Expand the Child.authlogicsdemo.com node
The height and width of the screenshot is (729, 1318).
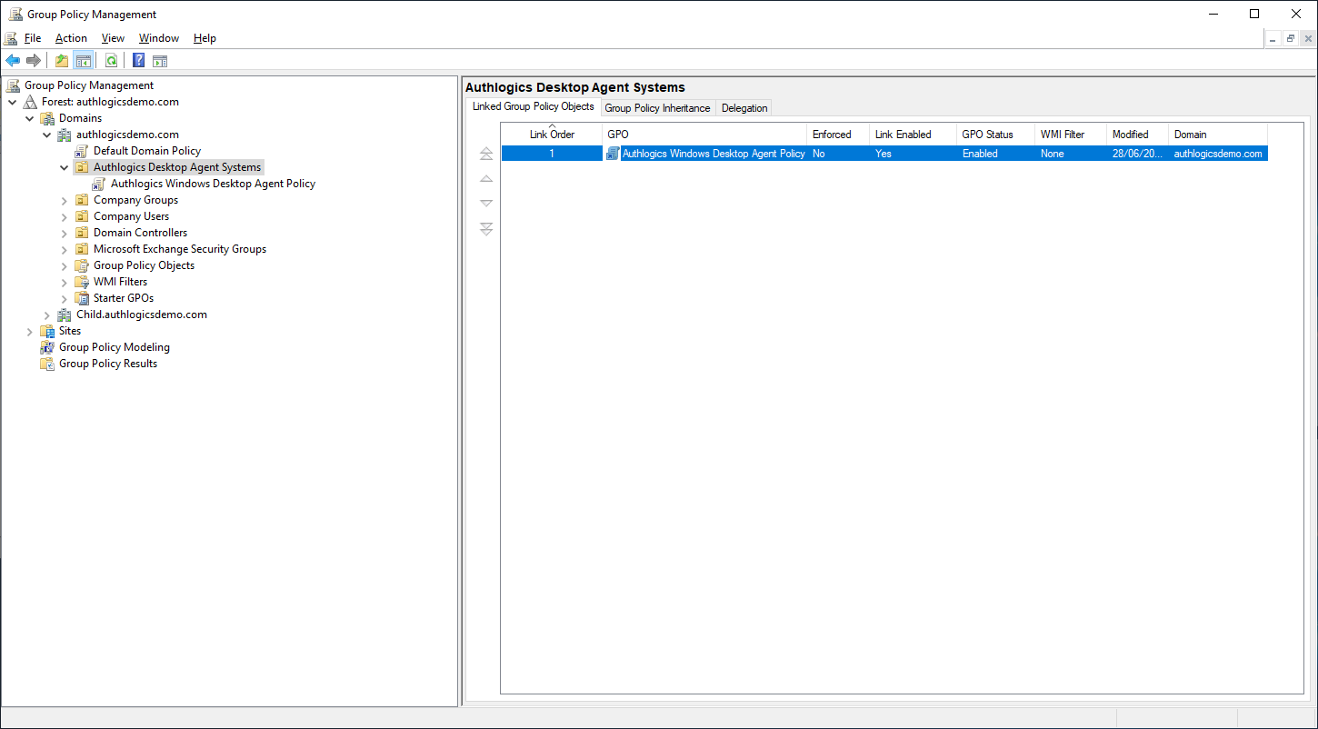coord(47,315)
